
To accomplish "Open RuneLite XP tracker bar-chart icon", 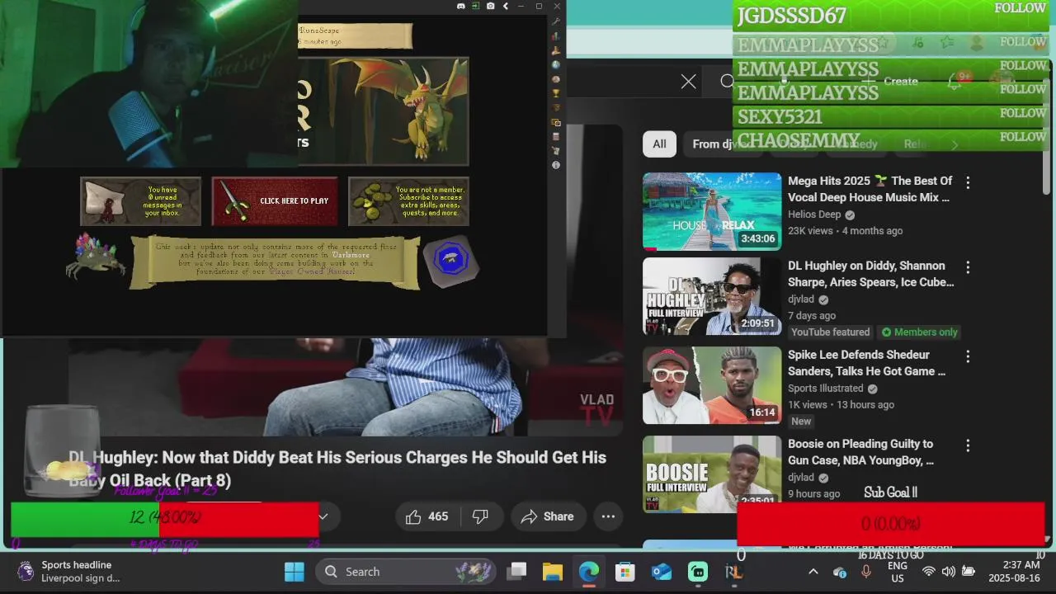I will click(556, 35).
